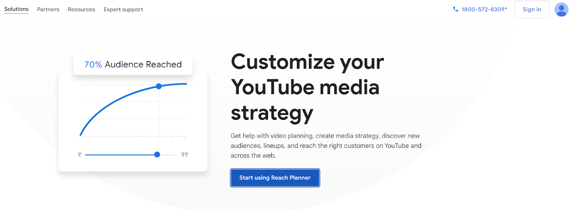Click the reach curve chart card
This screenshot has height=211, width=571.
133,121
